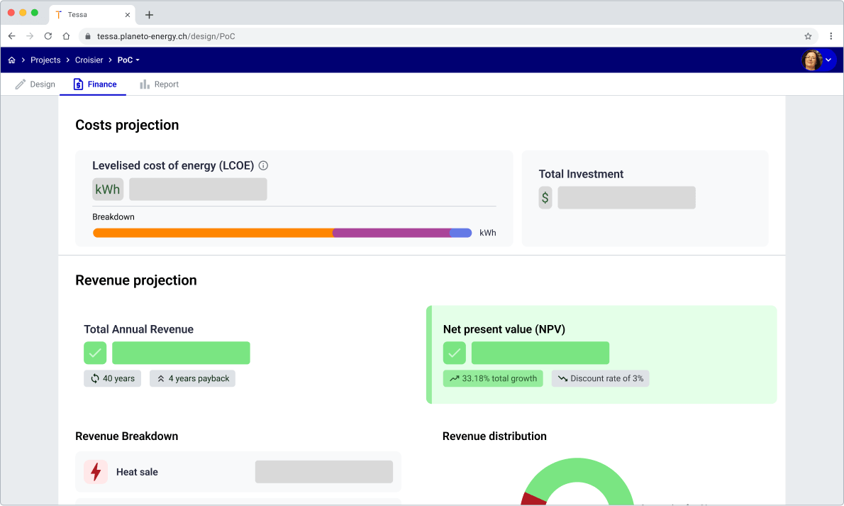Navigate to Croisier breadcrumb link
The height and width of the screenshot is (506, 844).
pos(89,60)
